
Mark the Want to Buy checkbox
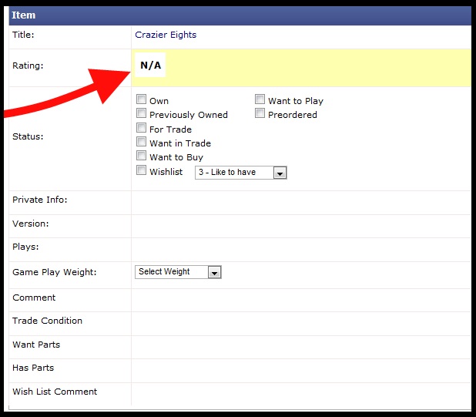tap(142, 156)
